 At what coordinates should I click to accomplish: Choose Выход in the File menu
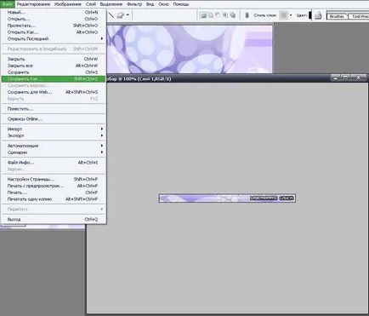[54, 219]
